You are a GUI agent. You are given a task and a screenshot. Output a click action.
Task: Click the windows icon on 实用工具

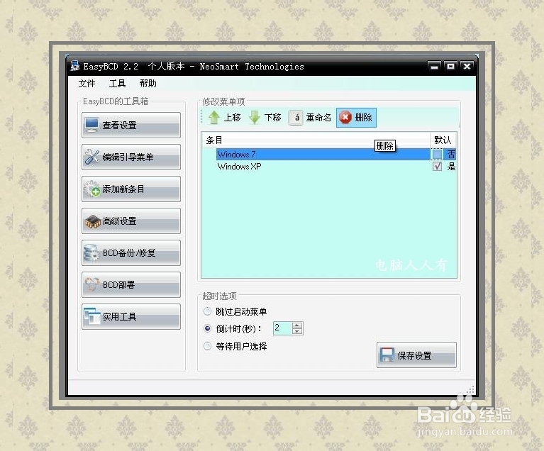click(92, 316)
